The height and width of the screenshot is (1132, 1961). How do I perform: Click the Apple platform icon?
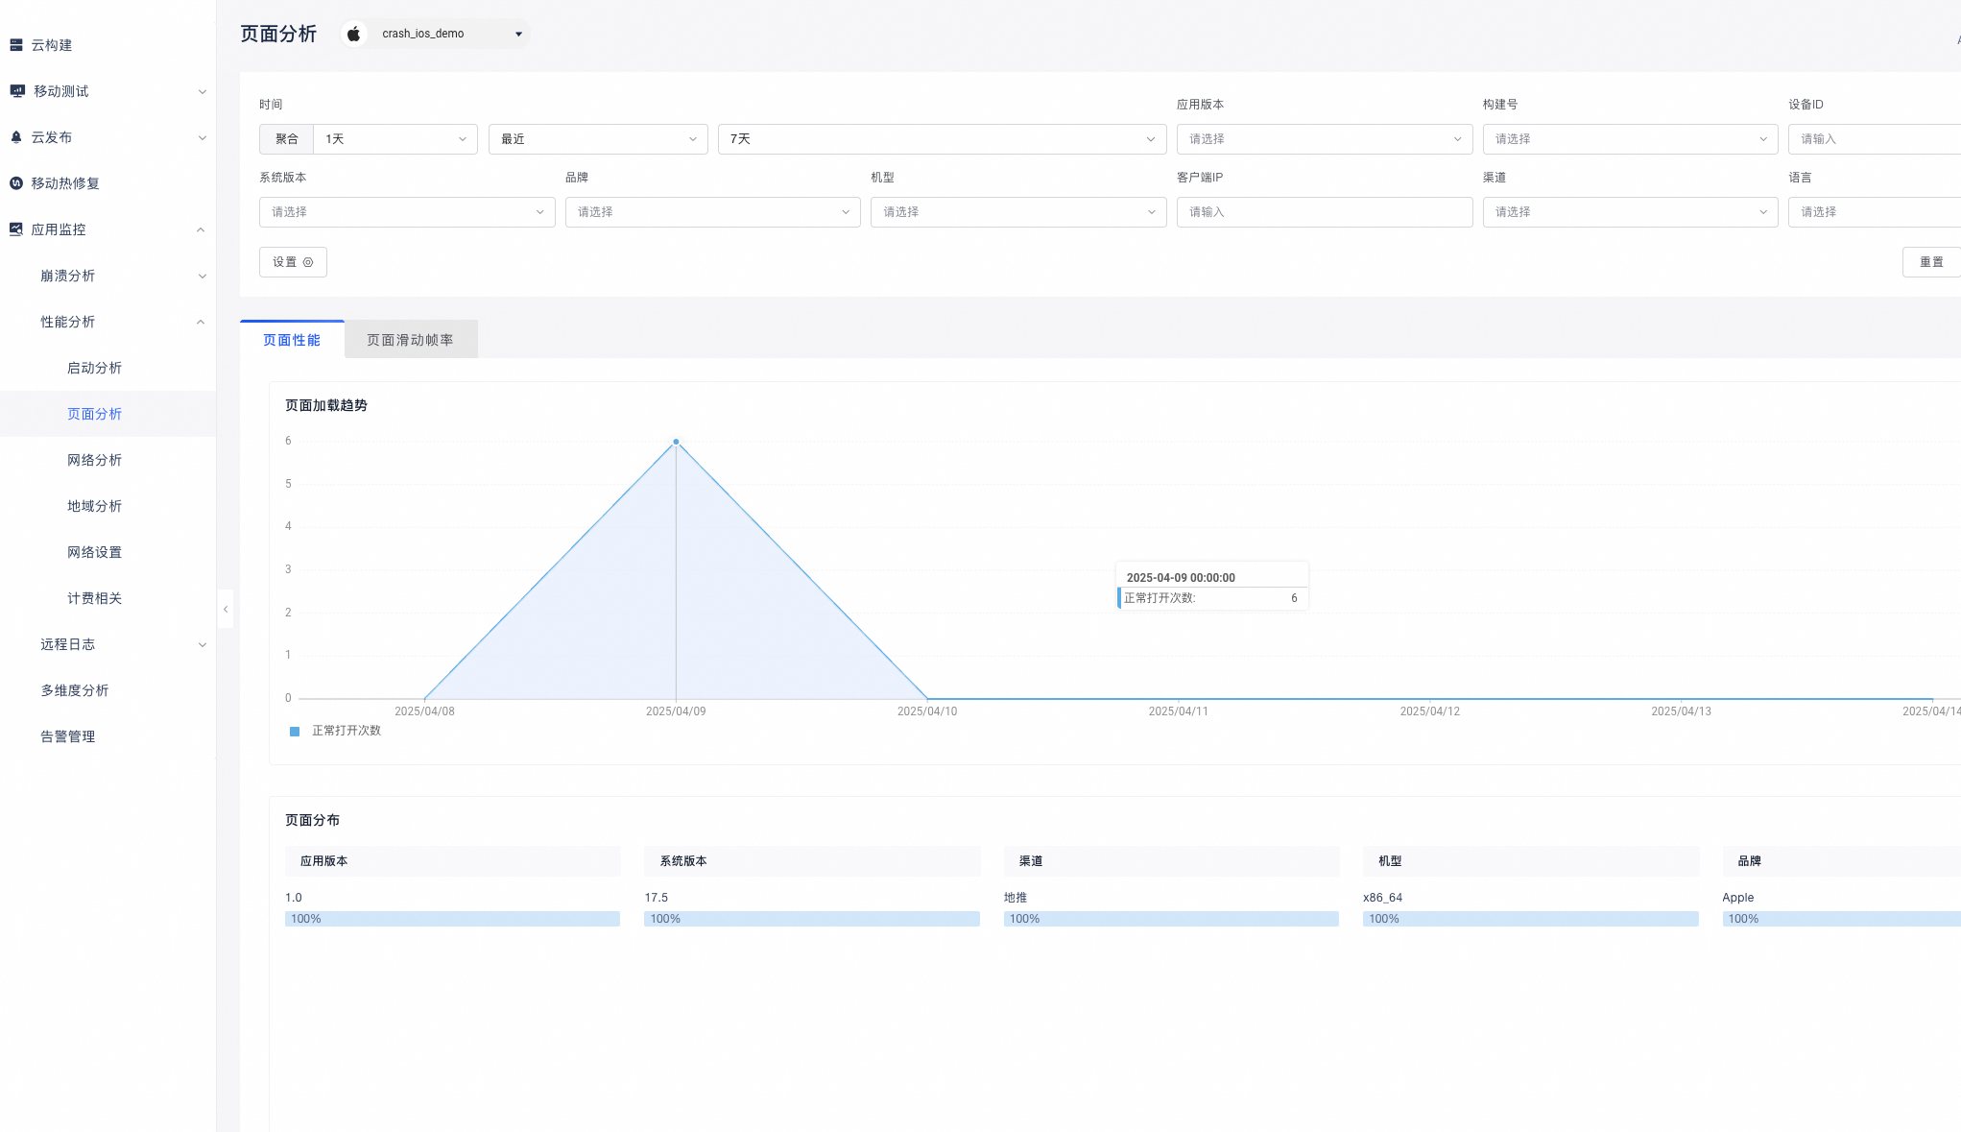point(354,34)
